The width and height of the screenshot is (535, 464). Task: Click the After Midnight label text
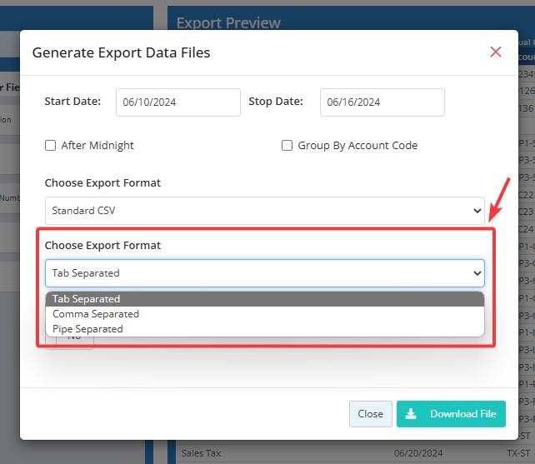(x=97, y=146)
